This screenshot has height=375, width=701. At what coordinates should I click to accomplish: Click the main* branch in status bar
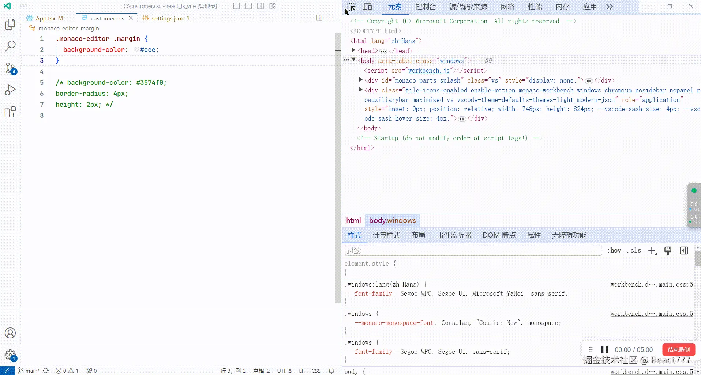[x=29, y=371]
